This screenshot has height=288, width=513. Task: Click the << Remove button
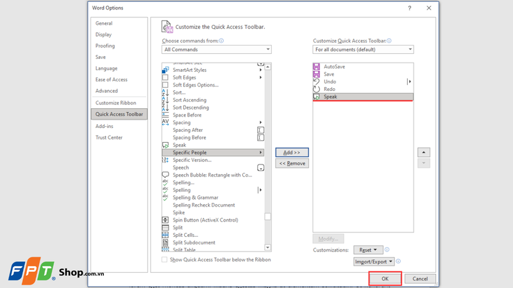click(x=292, y=163)
